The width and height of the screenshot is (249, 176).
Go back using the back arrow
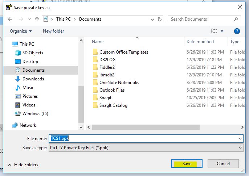click(10, 19)
